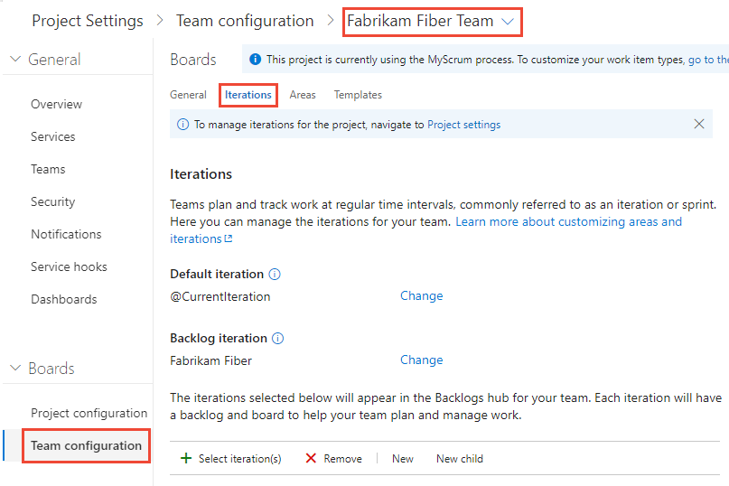Open Service hooks in the sidebar

(x=69, y=267)
